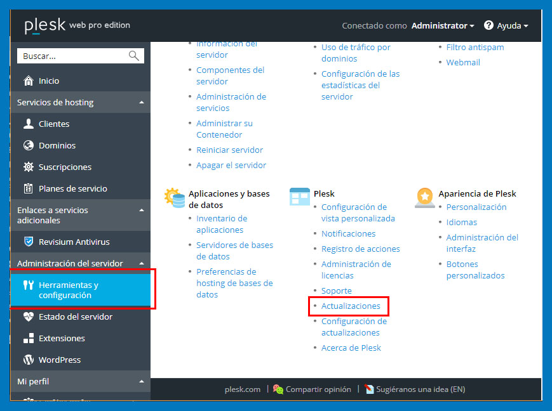The image size is (552, 411).
Task: Open the Acerca de Plesk link
Action: point(351,348)
